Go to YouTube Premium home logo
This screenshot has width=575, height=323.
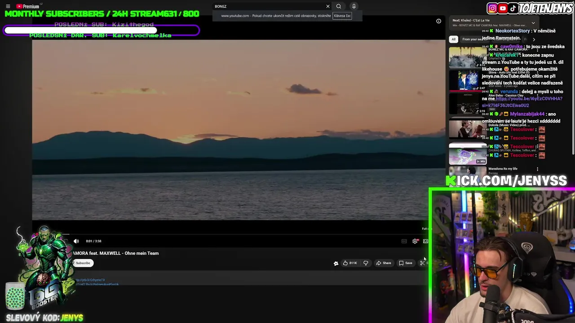point(27,6)
